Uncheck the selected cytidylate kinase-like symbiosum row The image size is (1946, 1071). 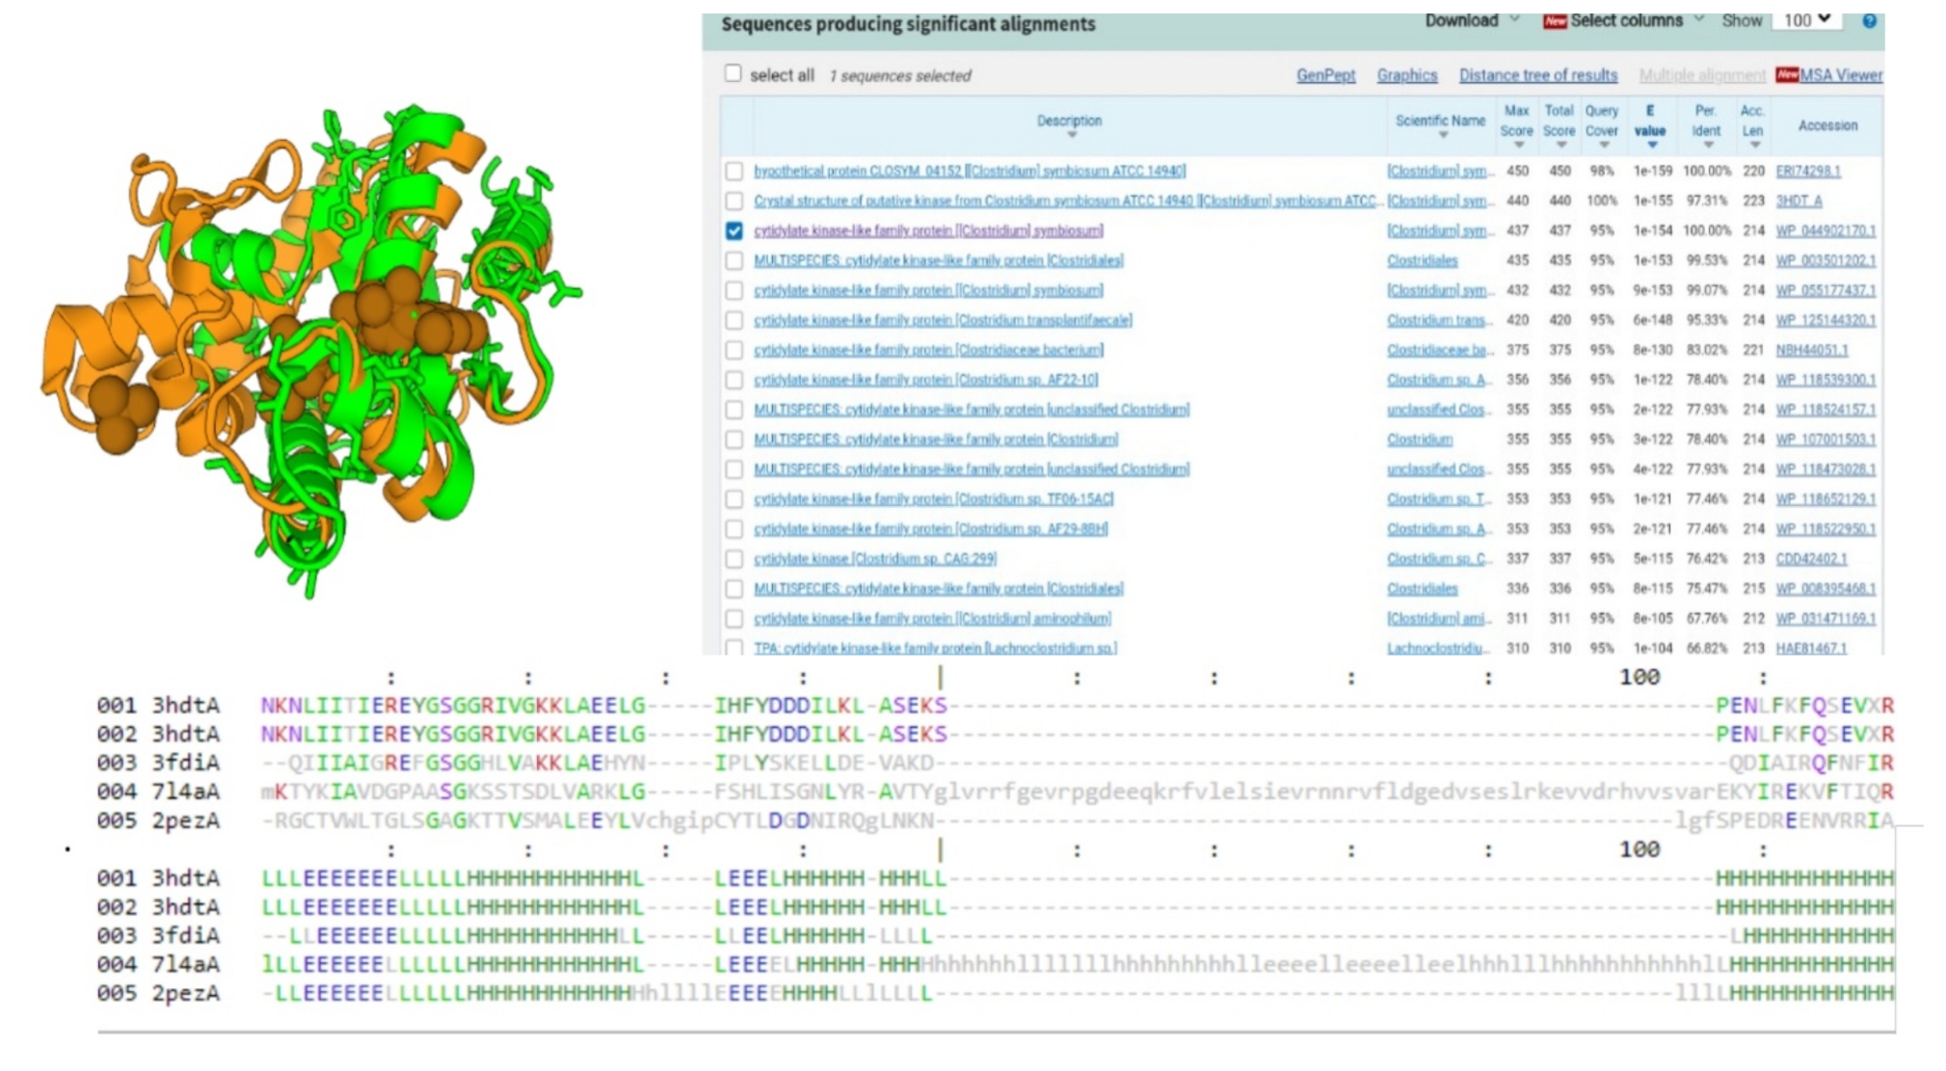[734, 230]
